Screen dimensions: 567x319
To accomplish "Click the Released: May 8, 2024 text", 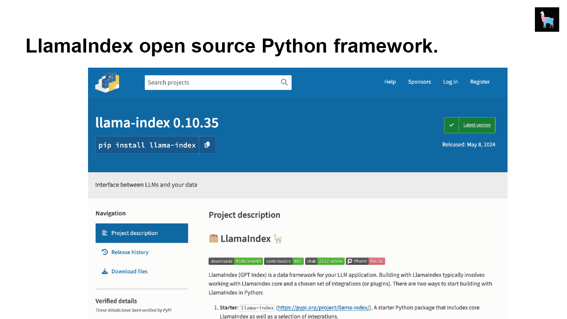I will coord(468,145).
